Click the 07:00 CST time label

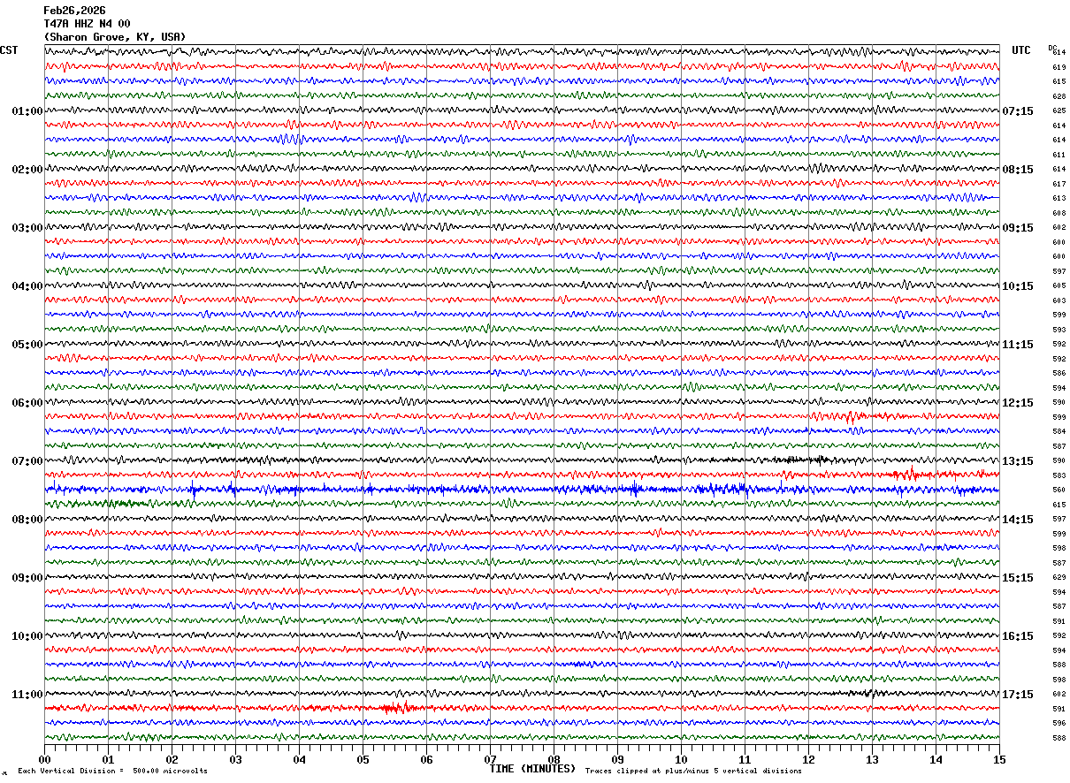pos(27,461)
